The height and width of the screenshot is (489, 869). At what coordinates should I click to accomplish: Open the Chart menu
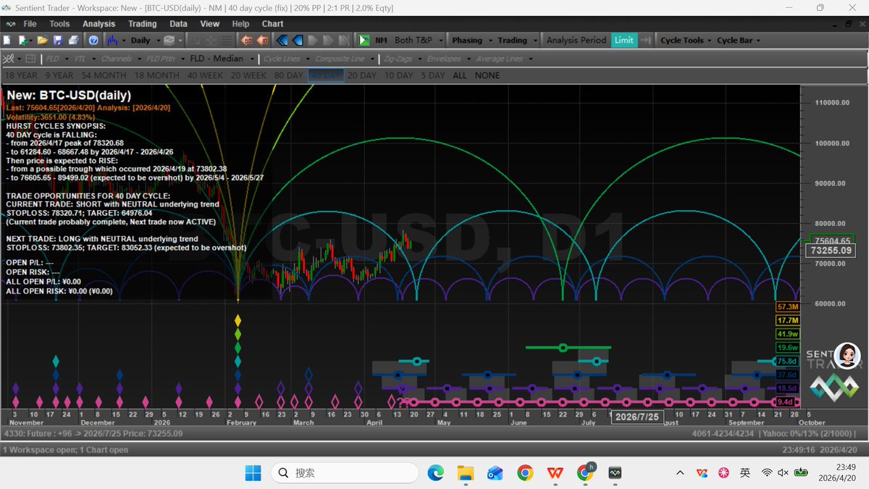(x=273, y=24)
